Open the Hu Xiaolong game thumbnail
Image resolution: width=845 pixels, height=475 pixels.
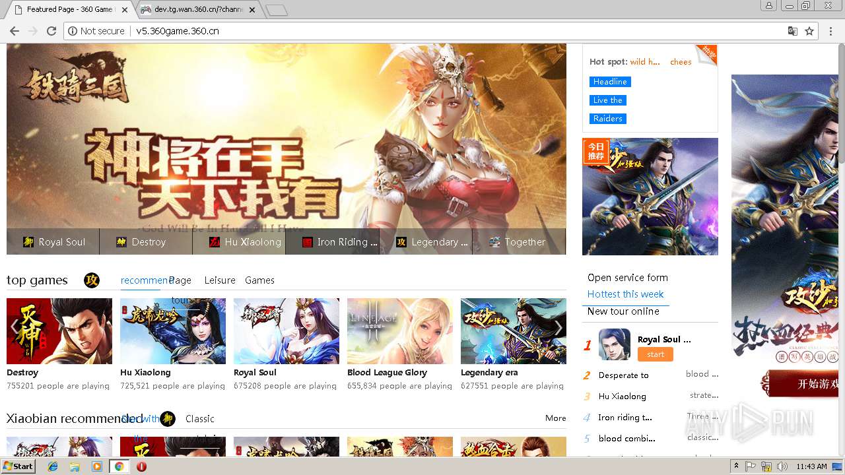pos(173,331)
